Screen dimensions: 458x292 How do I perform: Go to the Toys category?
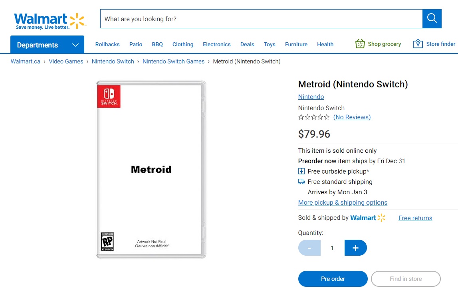[x=270, y=44]
